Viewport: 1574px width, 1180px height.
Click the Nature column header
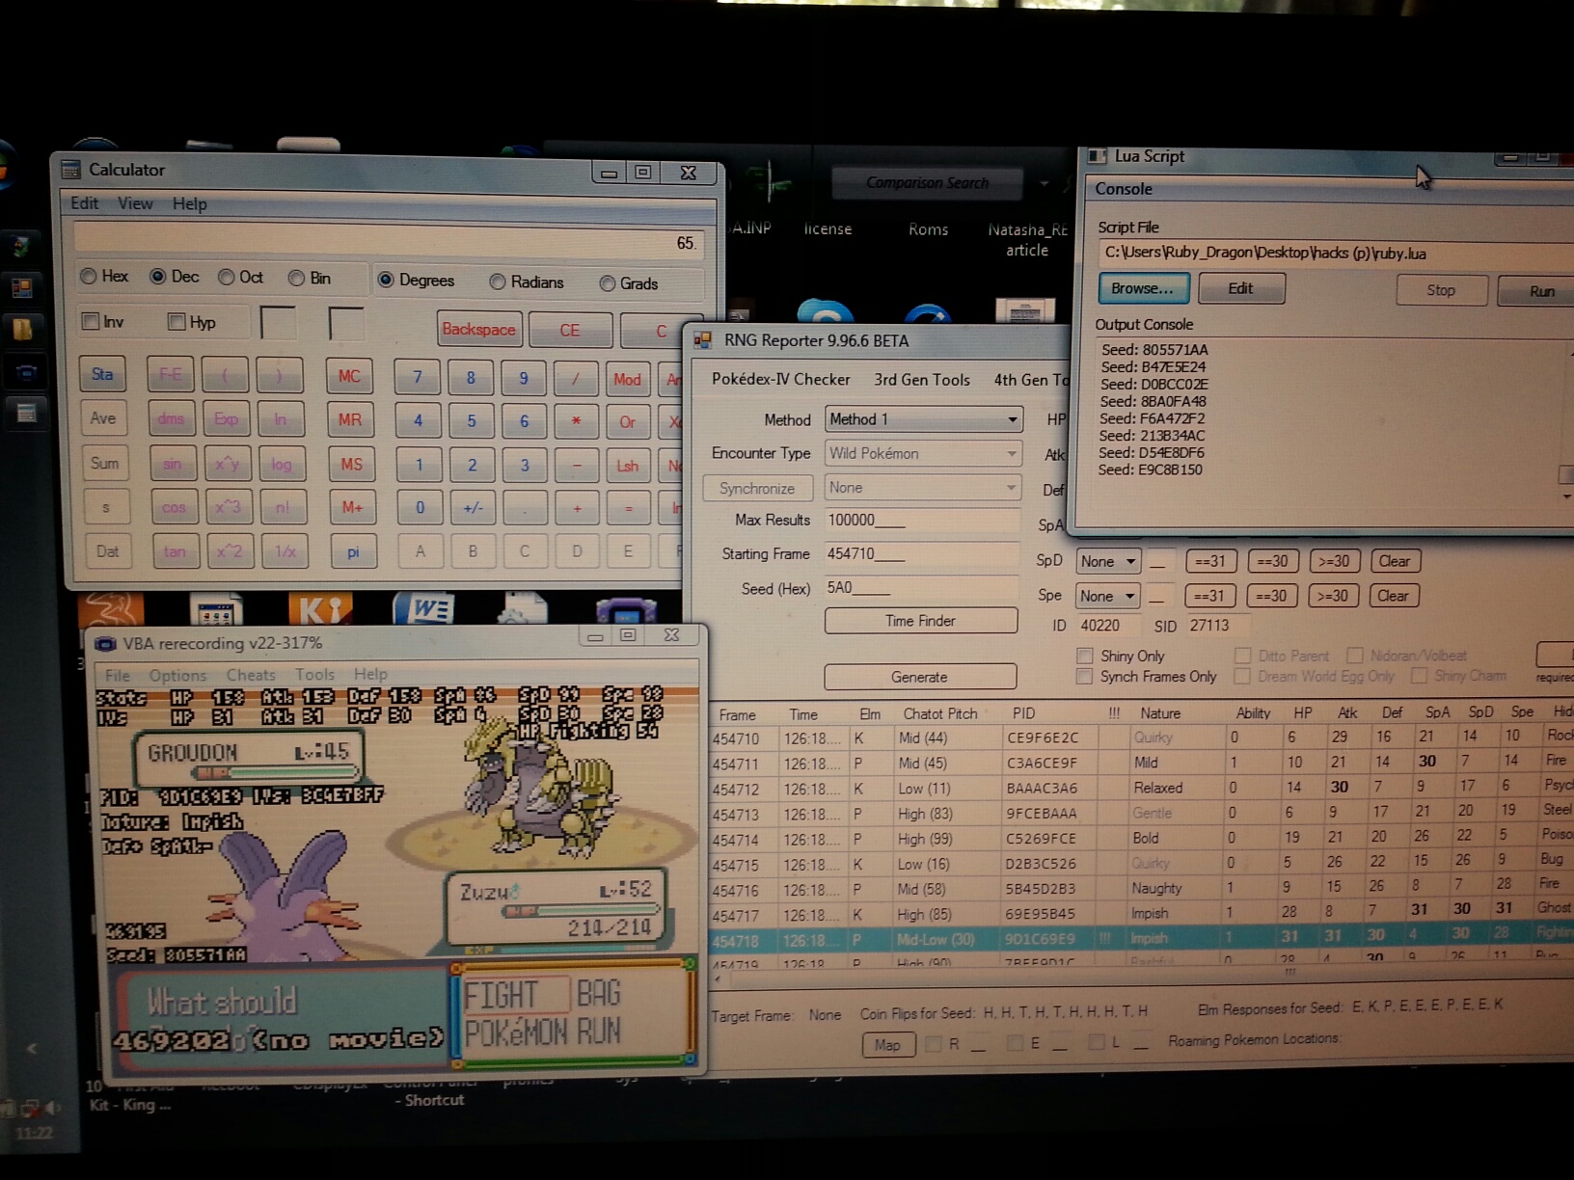coord(1160,713)
